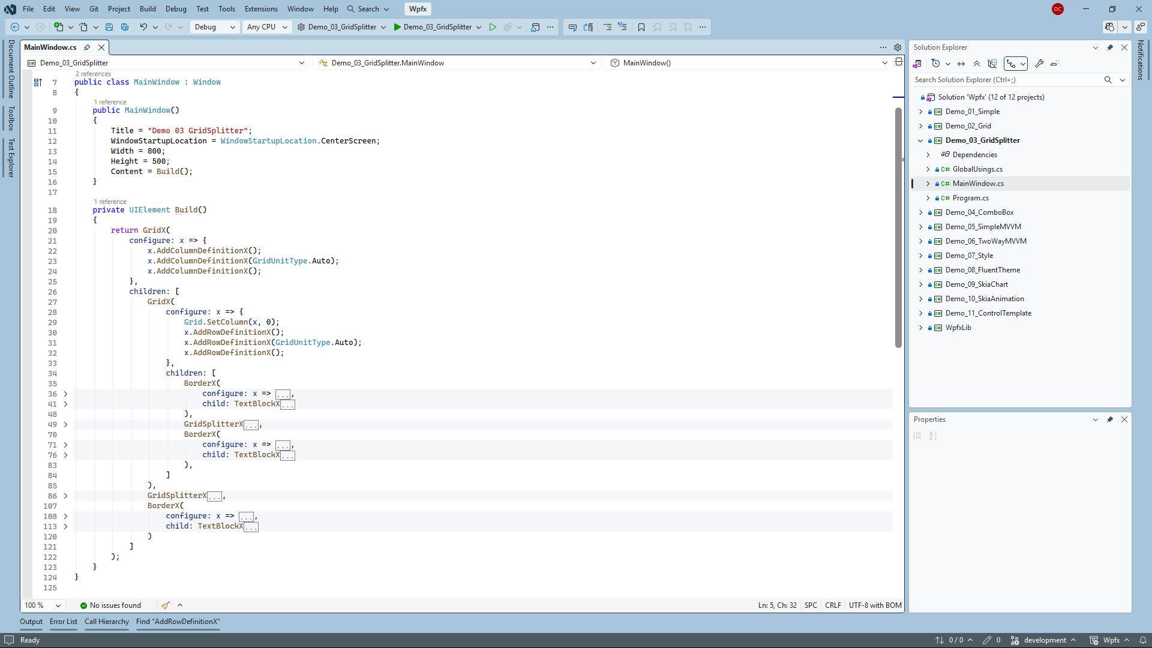Expand the collapsed GridSplitterX region at line 86
The width and height of the screenshot is (1152, 648).
click(65, 496)
